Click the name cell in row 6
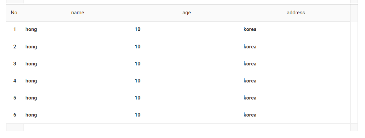 [78, 115]
